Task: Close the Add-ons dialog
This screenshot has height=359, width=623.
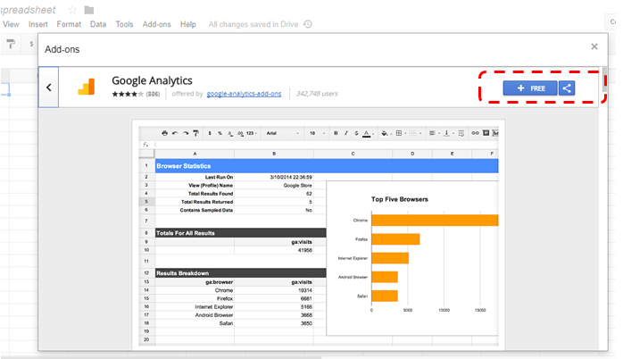Action: pyautogui.click(x=594, y=46)
